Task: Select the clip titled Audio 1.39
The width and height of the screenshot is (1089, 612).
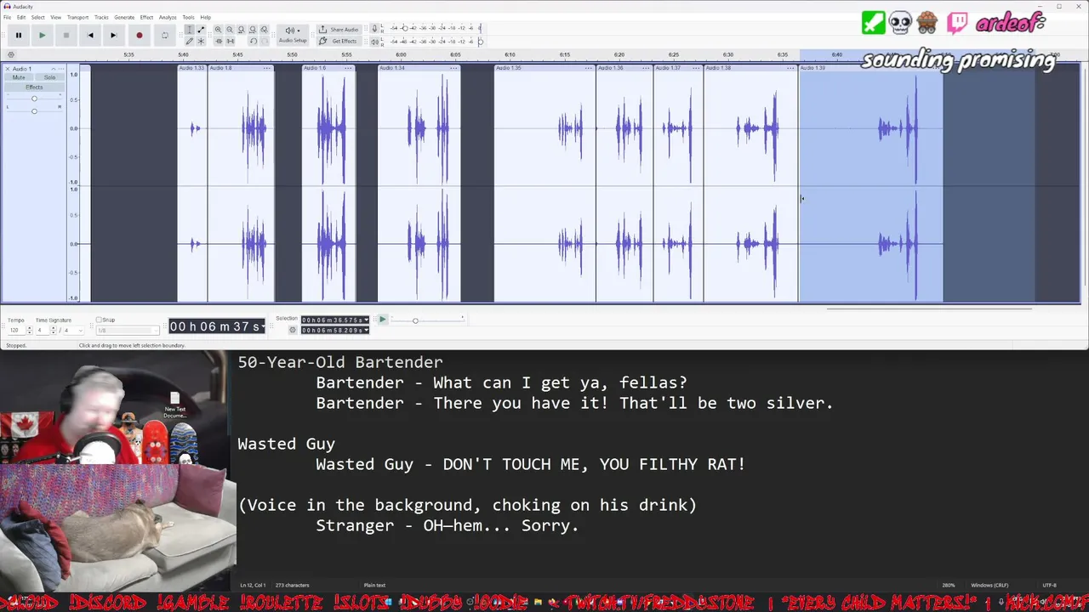Action: [x=870, y=68]
